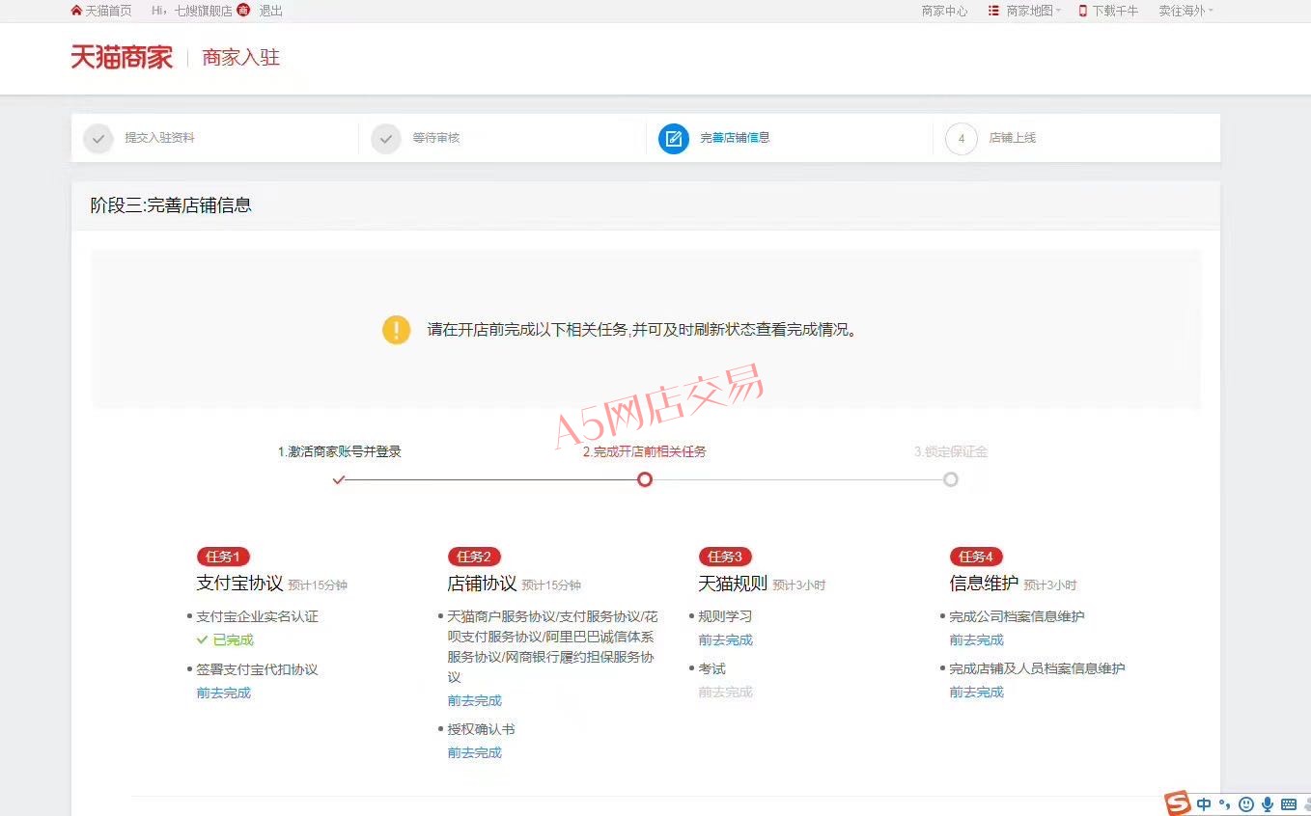Click 前去完成 under 天猫商户服务协议 item
The image size is (1311, 816).
474,700
